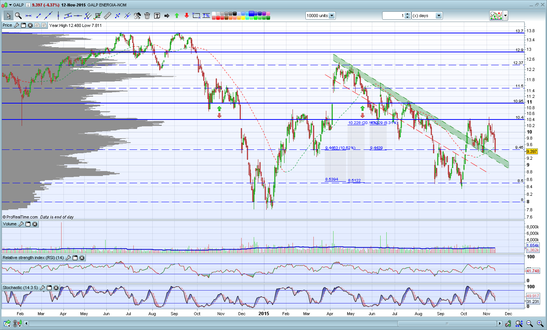Screen dimensions: 547x330
Task: Click the zoom out magnifier at bottom right
Action: point(530,324)
